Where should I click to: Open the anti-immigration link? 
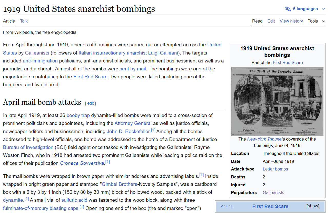pyautogui.click(x=40, y=61)
